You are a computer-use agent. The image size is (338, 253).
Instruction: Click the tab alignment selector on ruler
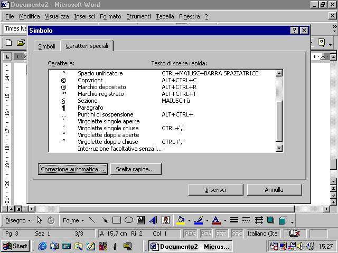point(7,57)
